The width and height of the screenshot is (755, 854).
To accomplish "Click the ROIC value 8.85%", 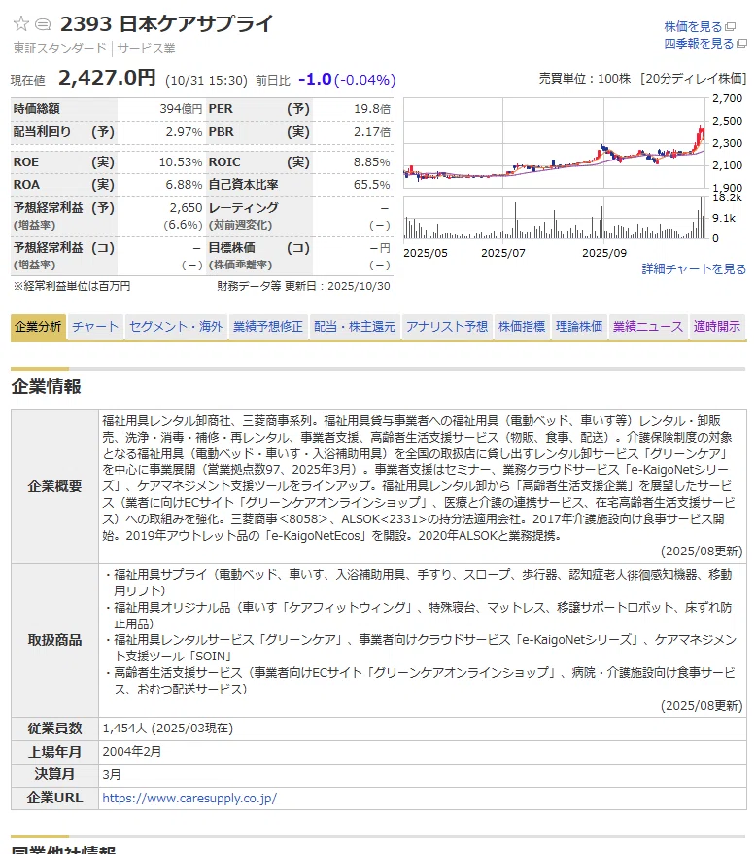I will pos(371,162).
